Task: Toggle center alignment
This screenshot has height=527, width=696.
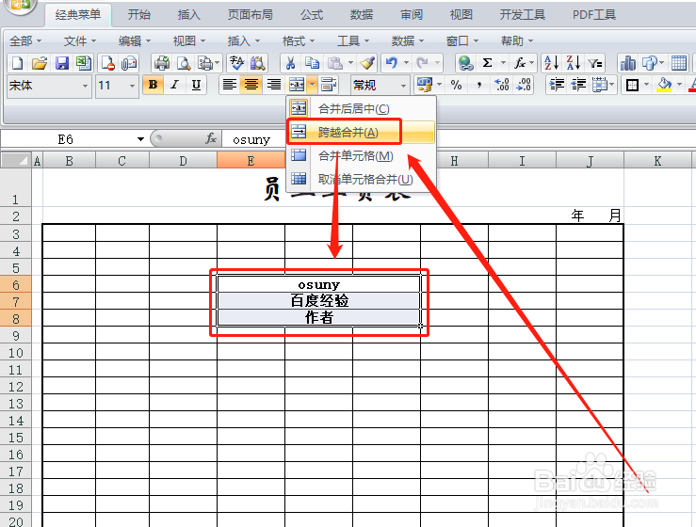Action: pos(251,85)
